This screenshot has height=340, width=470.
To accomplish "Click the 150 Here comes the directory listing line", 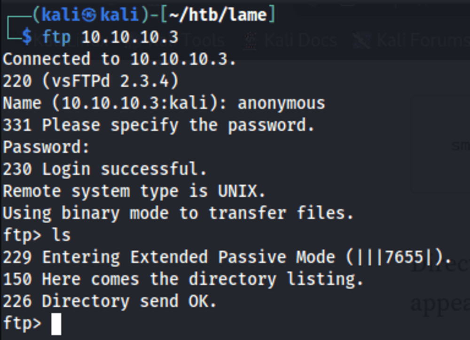I will [183, 279].
